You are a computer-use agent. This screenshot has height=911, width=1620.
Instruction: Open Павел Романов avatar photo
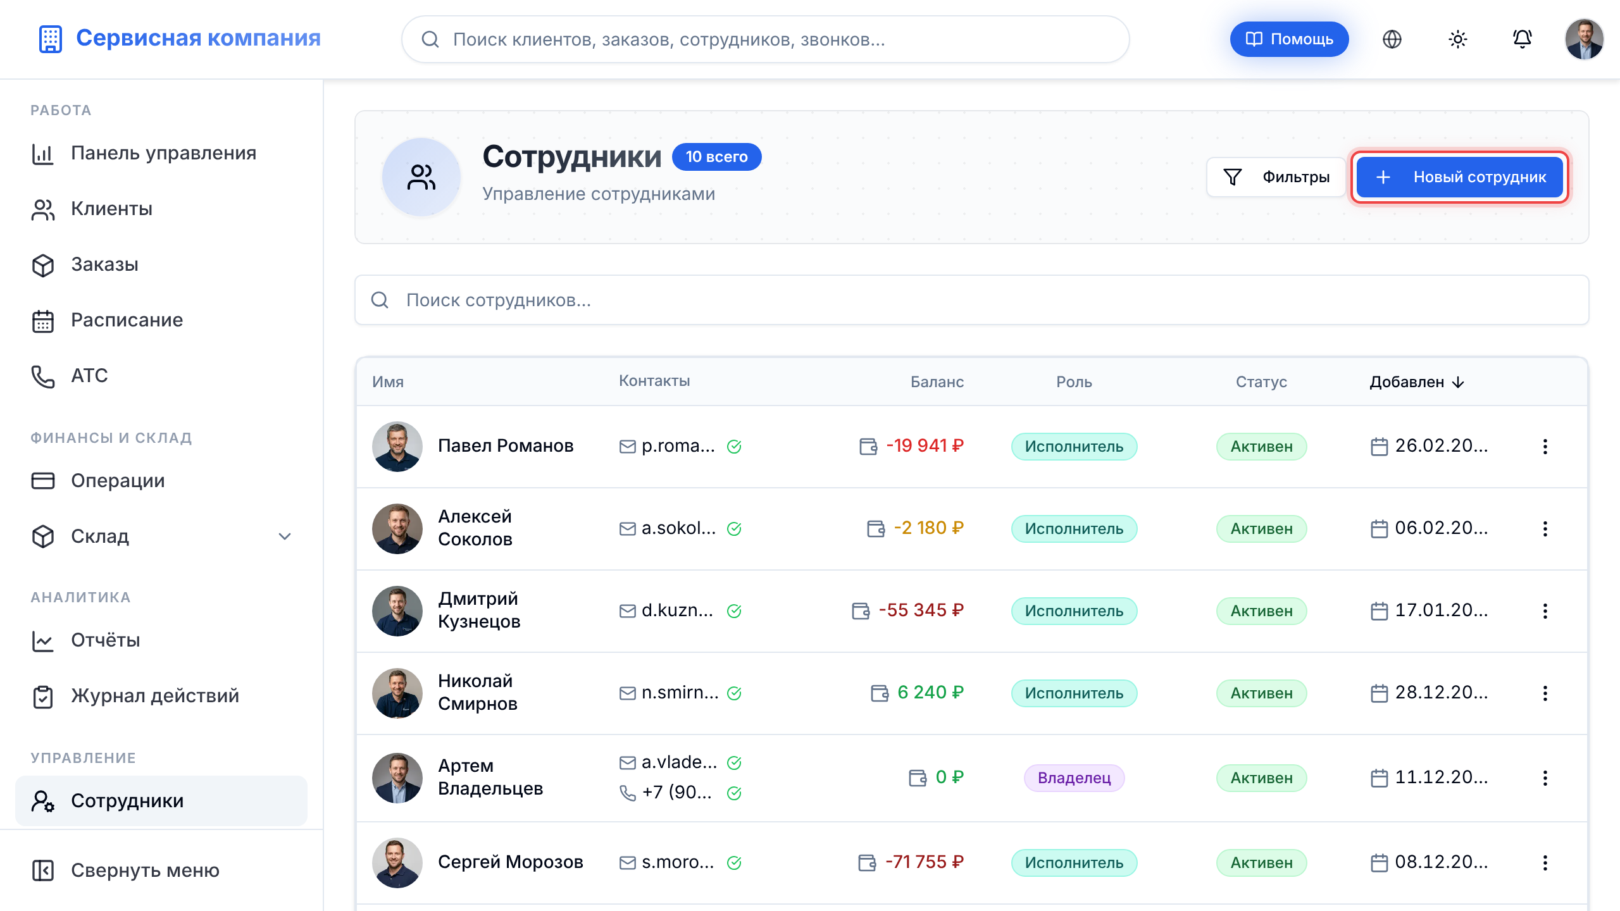pyautogui.click(x=397, y=447)
